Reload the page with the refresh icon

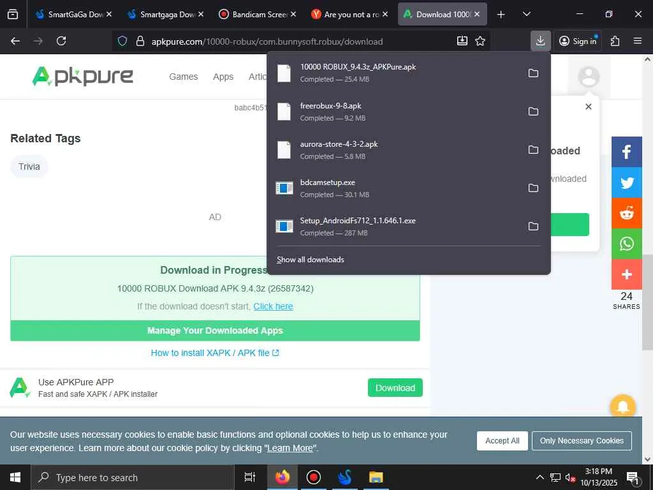(61, 41)
